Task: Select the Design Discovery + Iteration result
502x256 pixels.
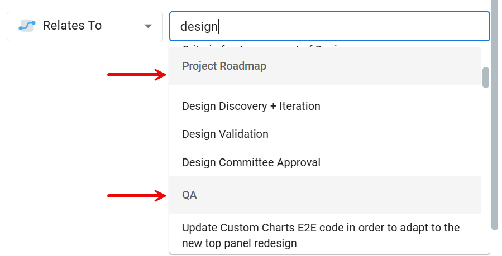Action: click(251, 106)
